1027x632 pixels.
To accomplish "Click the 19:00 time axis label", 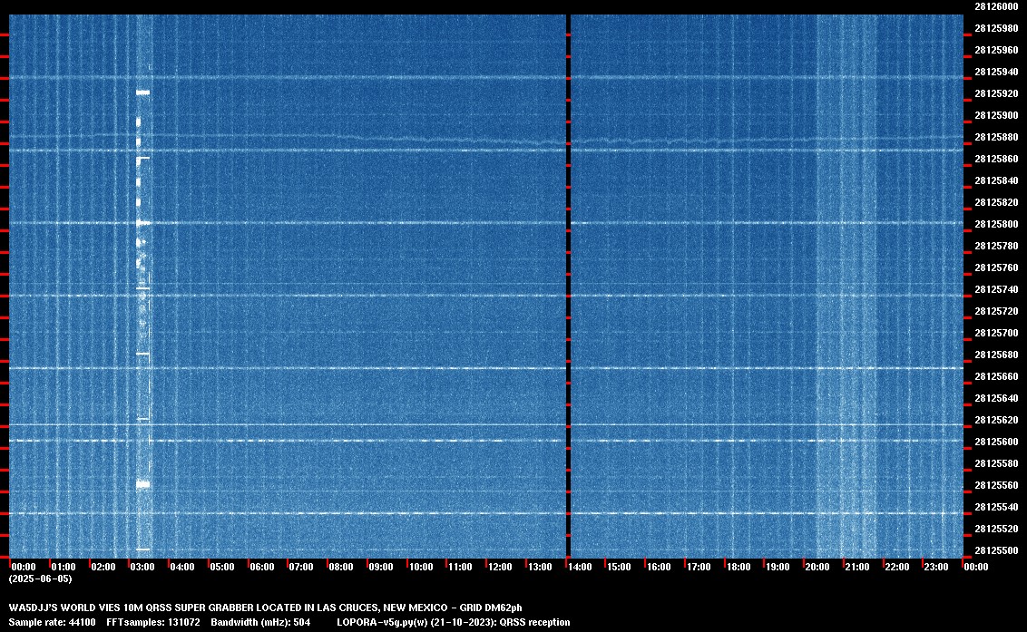I will 778,567.
